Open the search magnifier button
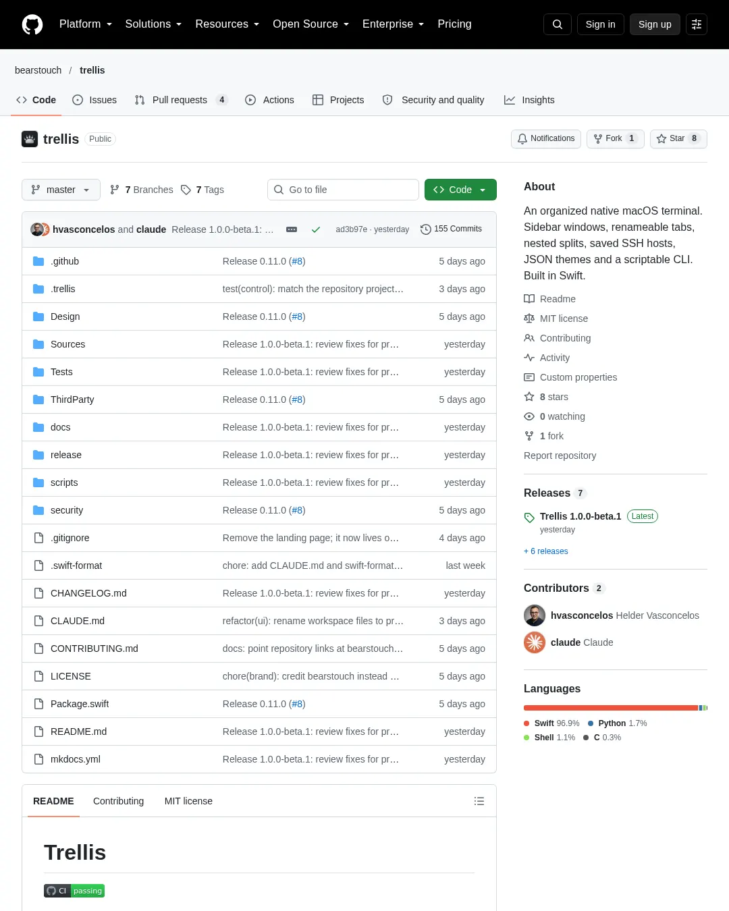 pos(558,24)
